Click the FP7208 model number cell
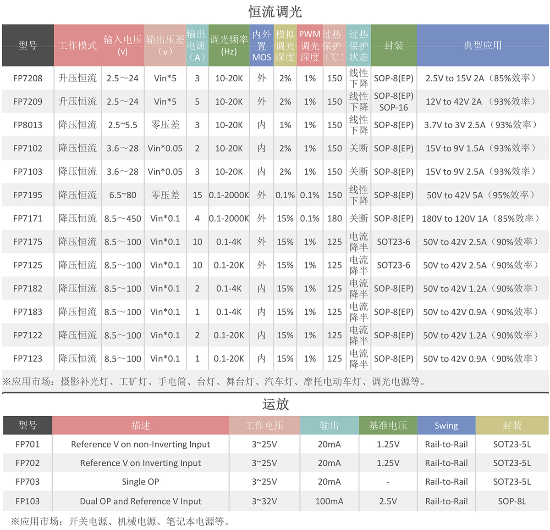 [x=27, y=78]
